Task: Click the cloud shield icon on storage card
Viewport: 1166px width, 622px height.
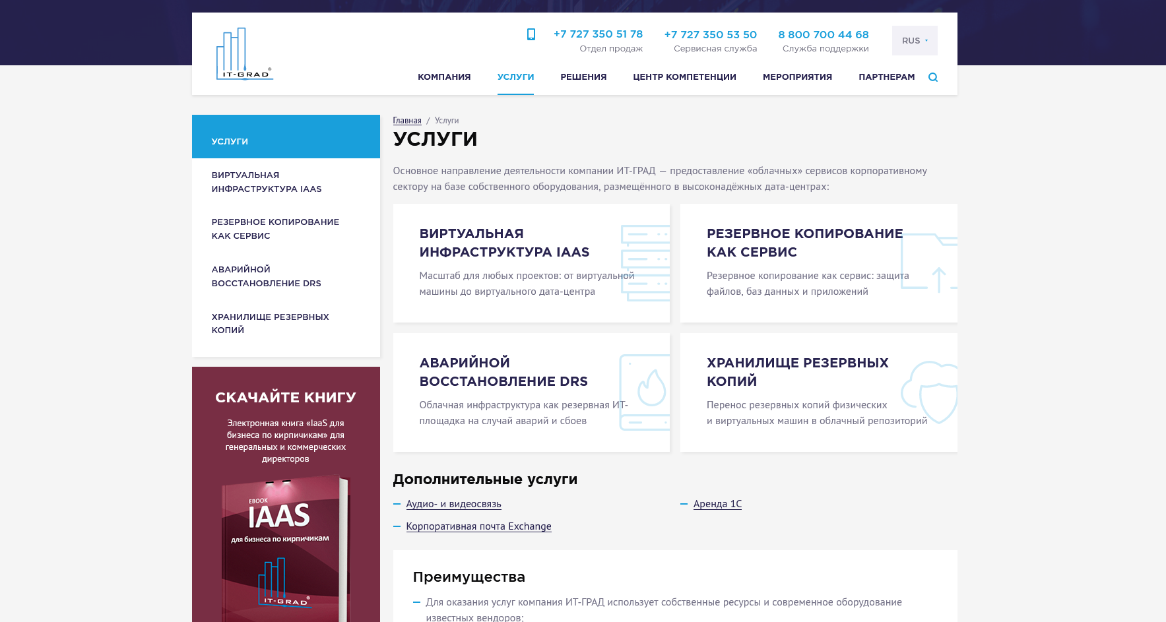Action: 930,392
